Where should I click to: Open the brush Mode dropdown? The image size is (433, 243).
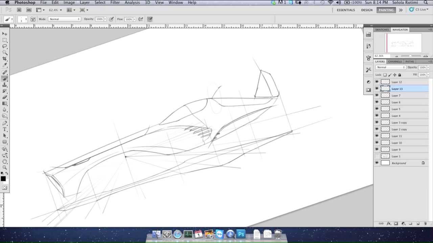click(64, 19)
